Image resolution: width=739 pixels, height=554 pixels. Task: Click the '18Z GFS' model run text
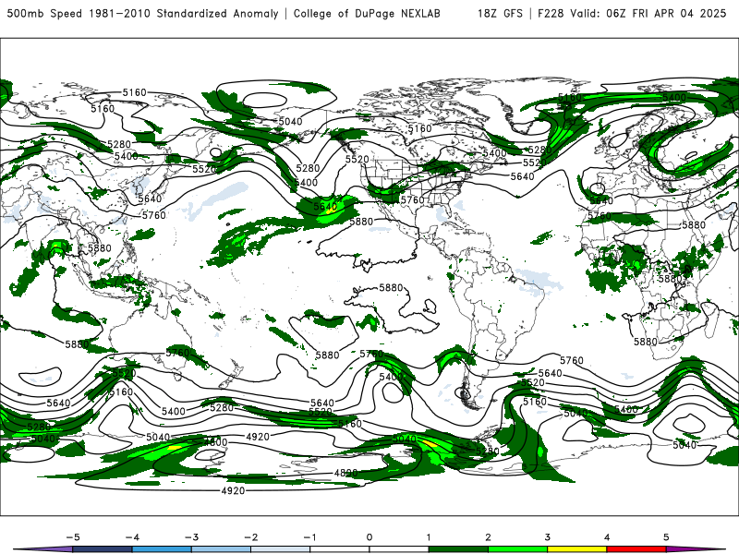(x=500, y=14)
